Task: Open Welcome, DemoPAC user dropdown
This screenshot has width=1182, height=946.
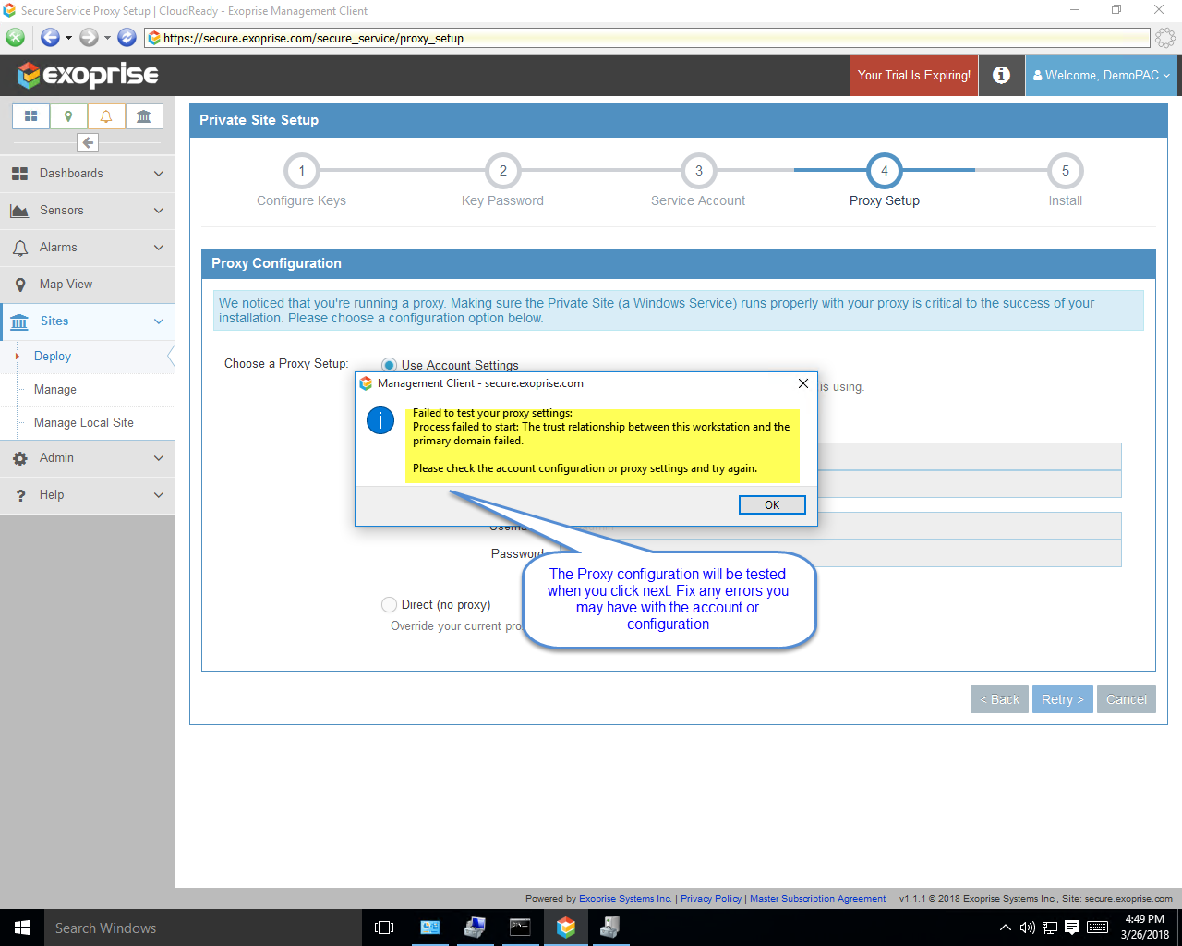Action: [1101, 75]
